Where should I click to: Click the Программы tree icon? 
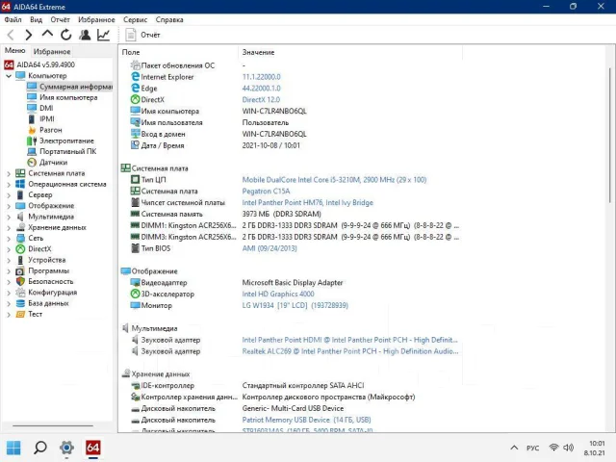tap(20, 271)
